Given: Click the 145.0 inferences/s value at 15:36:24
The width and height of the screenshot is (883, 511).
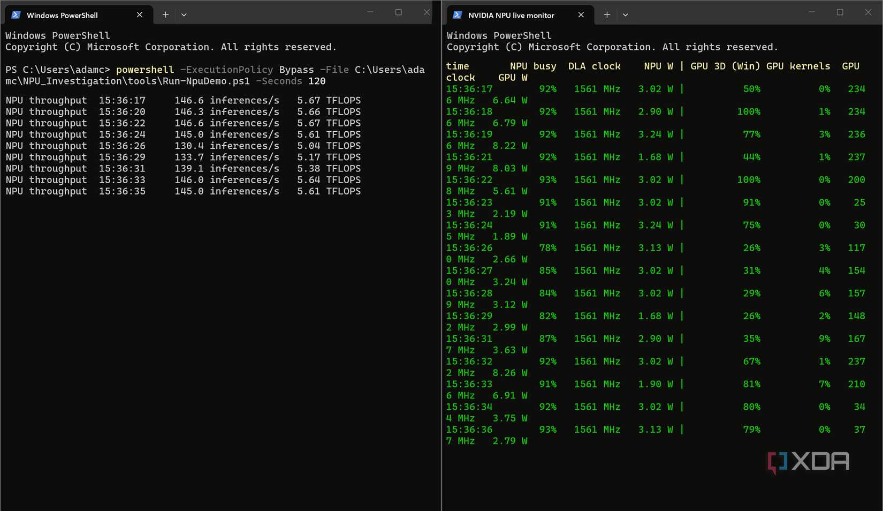Looking at the screenshot, I should (227, 134).
